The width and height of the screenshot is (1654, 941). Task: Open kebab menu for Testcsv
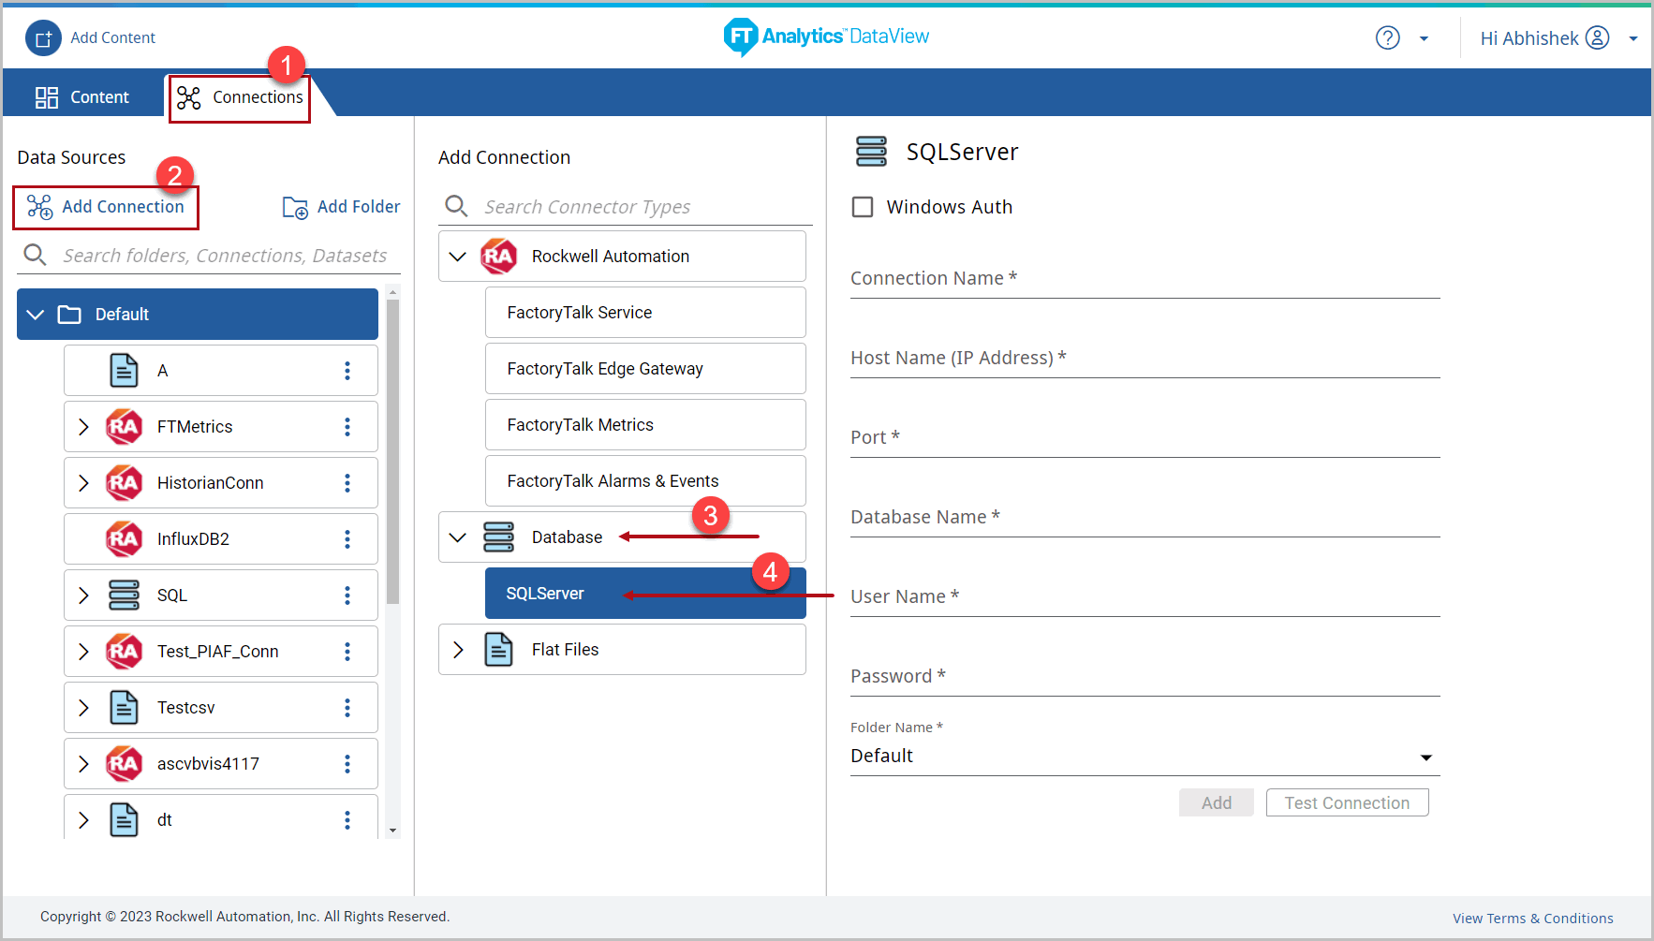click(347, 708)
